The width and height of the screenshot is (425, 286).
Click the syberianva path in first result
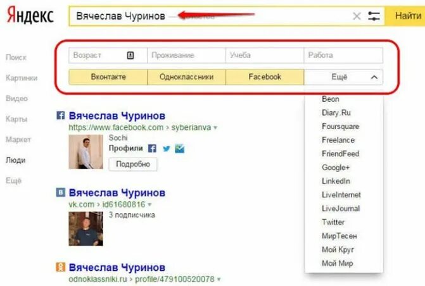click(191, 128)
